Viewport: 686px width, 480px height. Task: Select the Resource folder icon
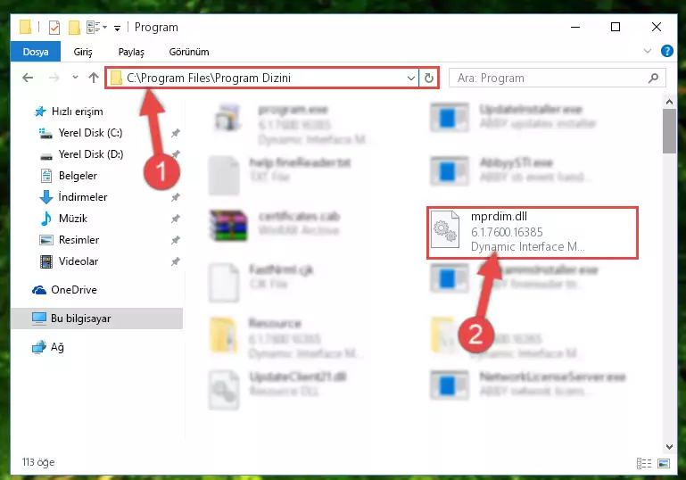[x=223, y=335]
